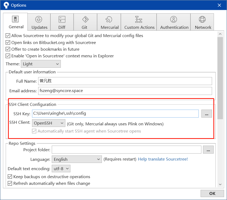Click the Full Name input field
This screenshot has height=200, width=227.
[125, 81]
